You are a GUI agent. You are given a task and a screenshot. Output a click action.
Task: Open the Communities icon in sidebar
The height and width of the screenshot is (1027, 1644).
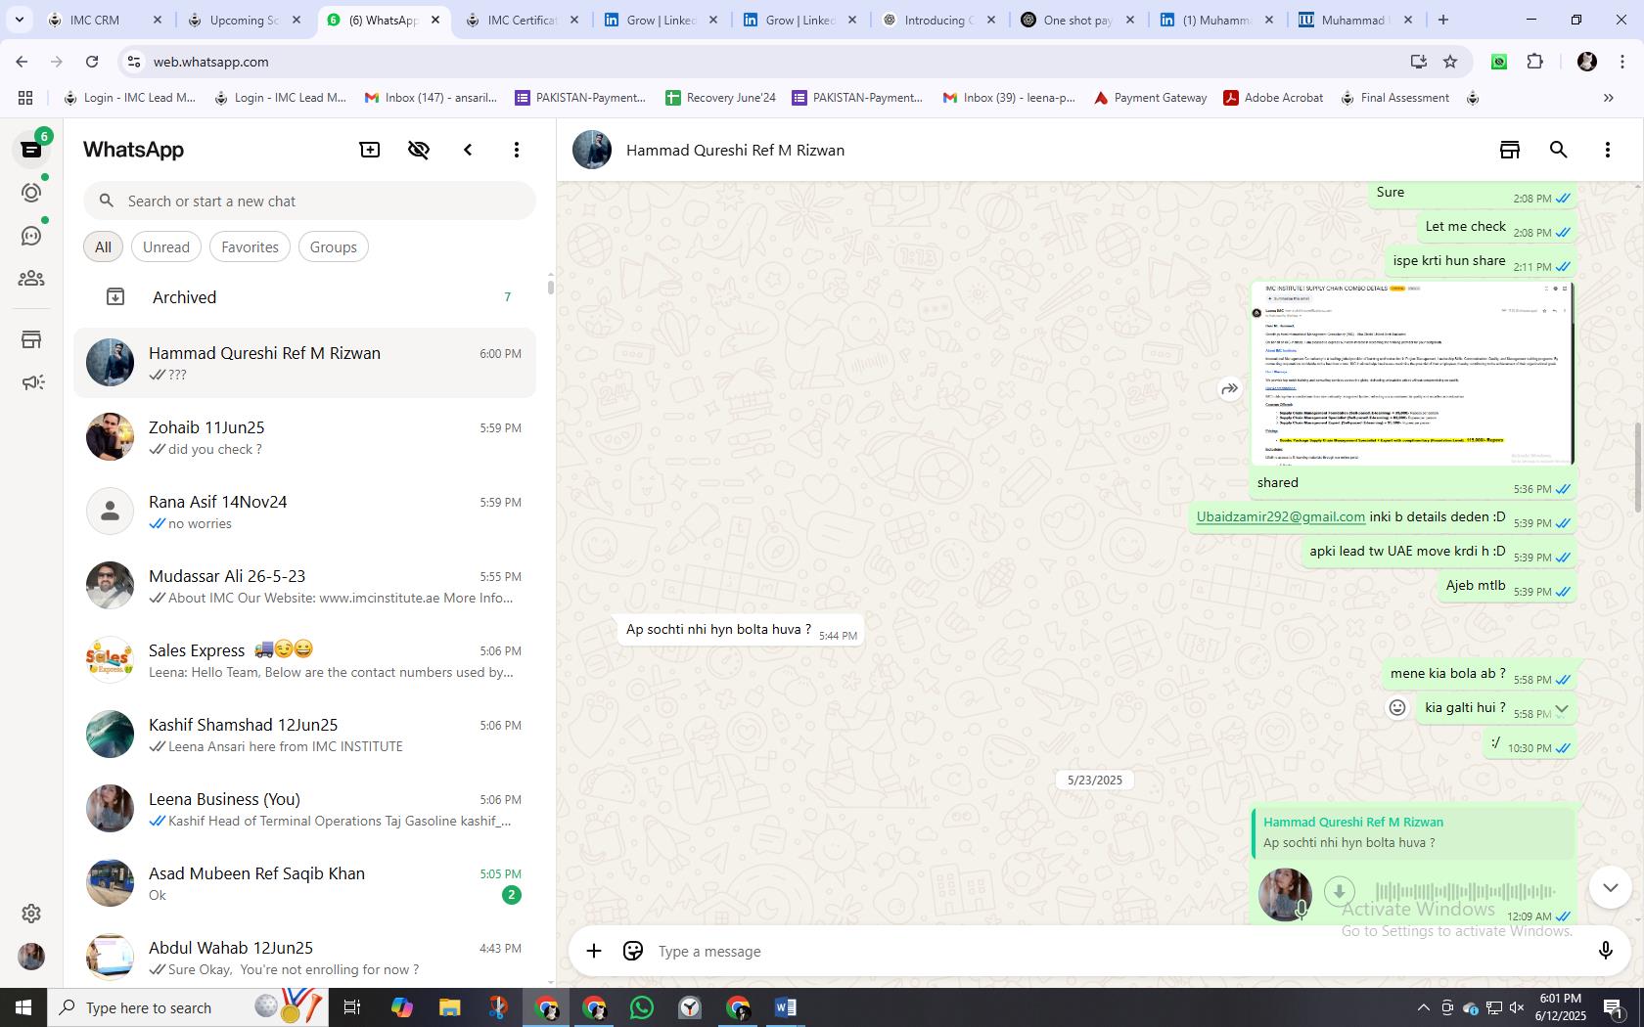tap(31, 279)
